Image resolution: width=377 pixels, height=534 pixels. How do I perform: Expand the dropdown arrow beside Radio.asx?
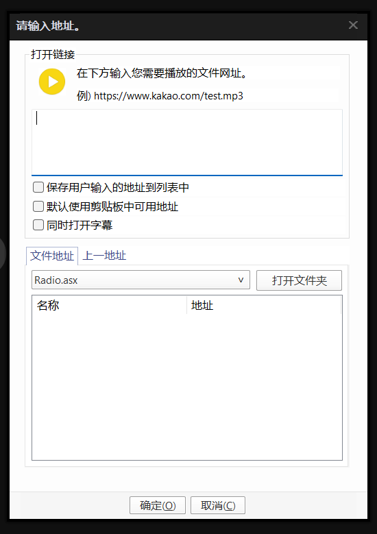pos(241,280)
